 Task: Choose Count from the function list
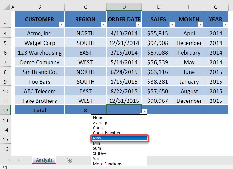tap(119, 128)
